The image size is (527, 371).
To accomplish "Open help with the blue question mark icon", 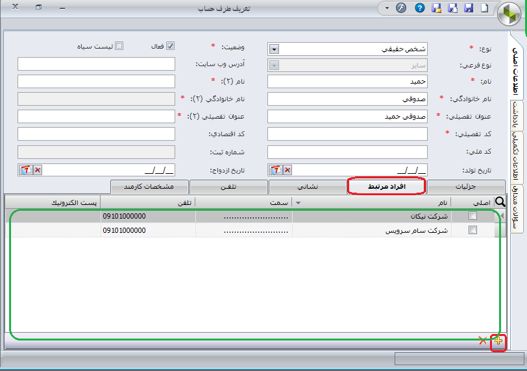I will tap(419, 8).
